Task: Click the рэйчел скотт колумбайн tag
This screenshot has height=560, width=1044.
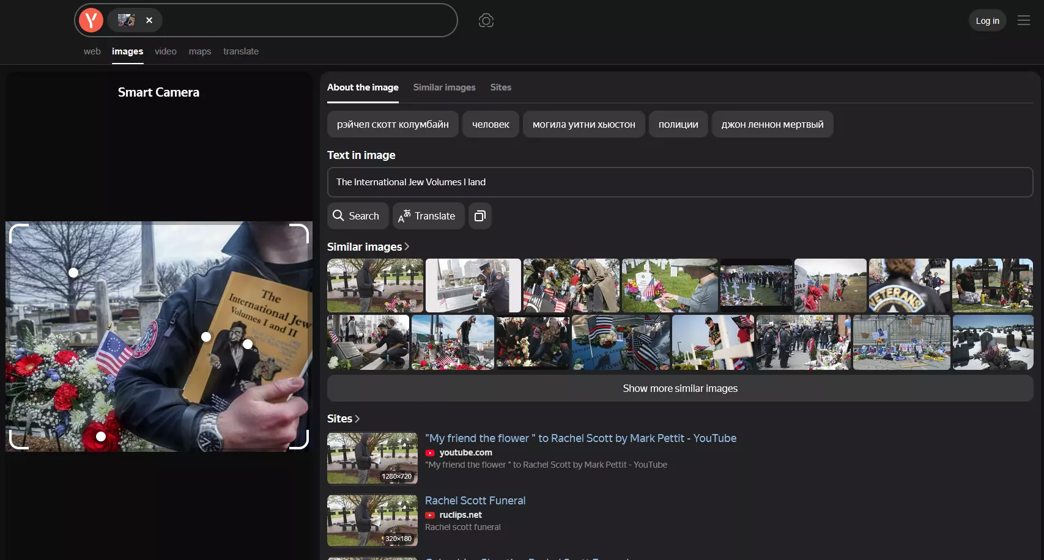Action: 393,124
